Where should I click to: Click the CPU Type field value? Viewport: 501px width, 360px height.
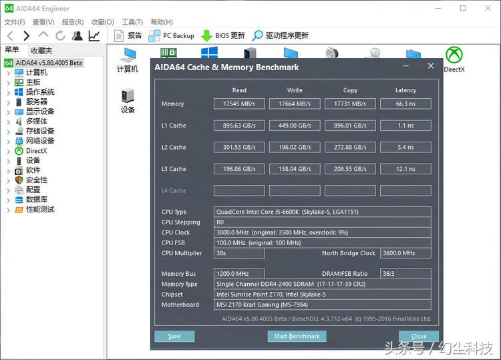323,212
